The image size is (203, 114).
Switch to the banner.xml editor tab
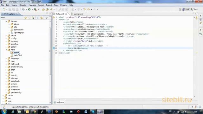coord(78,14)
